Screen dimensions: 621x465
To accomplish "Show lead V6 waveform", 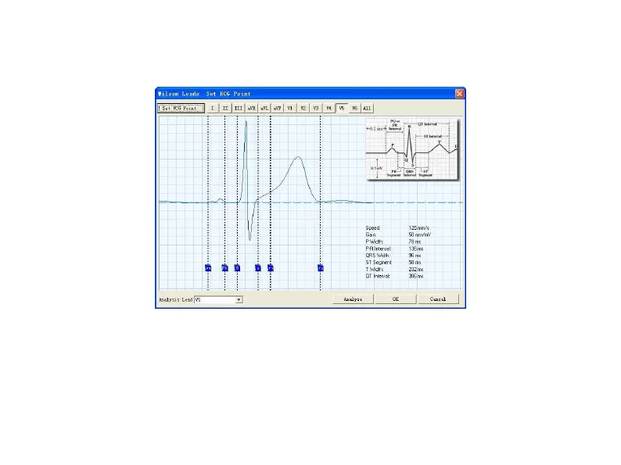I will [x=354, y=108].
